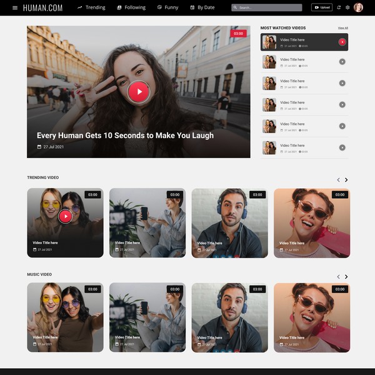This screenshot has height=375, width=375.
Task: Open the user profile avatar
Action: pyautogui.click(x=358, y=7)
